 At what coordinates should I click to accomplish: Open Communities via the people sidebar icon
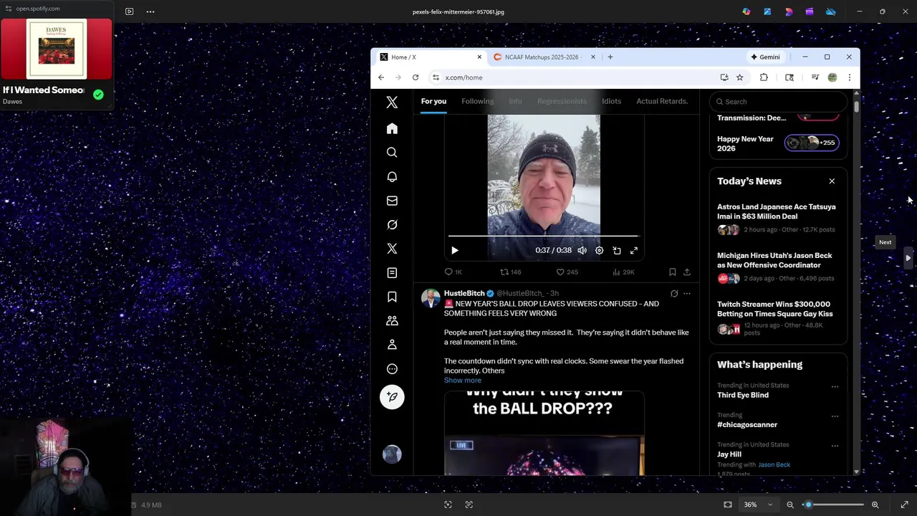point(392,321)
